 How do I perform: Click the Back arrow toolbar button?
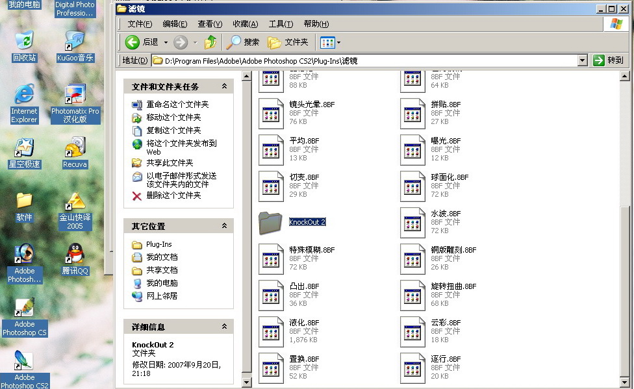click(133, 42)
